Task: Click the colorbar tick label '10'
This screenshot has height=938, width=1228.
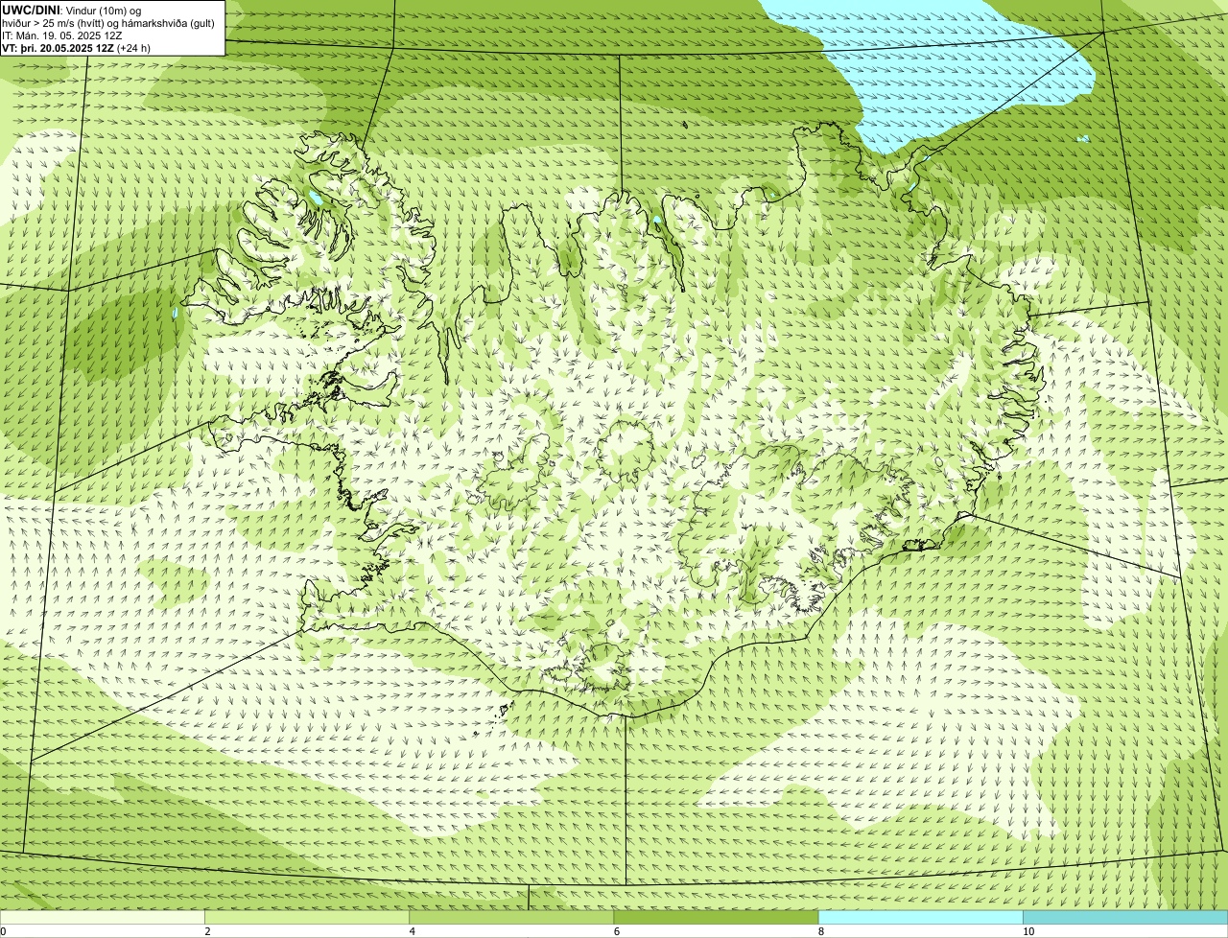Action: coord(1028,931)
